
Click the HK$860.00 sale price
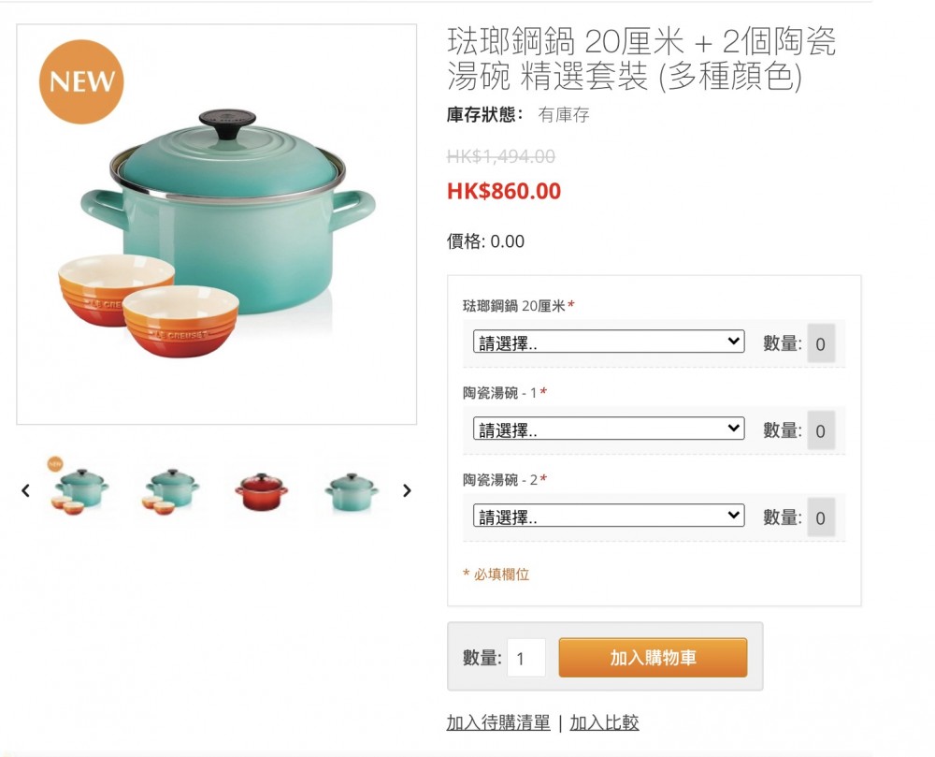point(504,191)
